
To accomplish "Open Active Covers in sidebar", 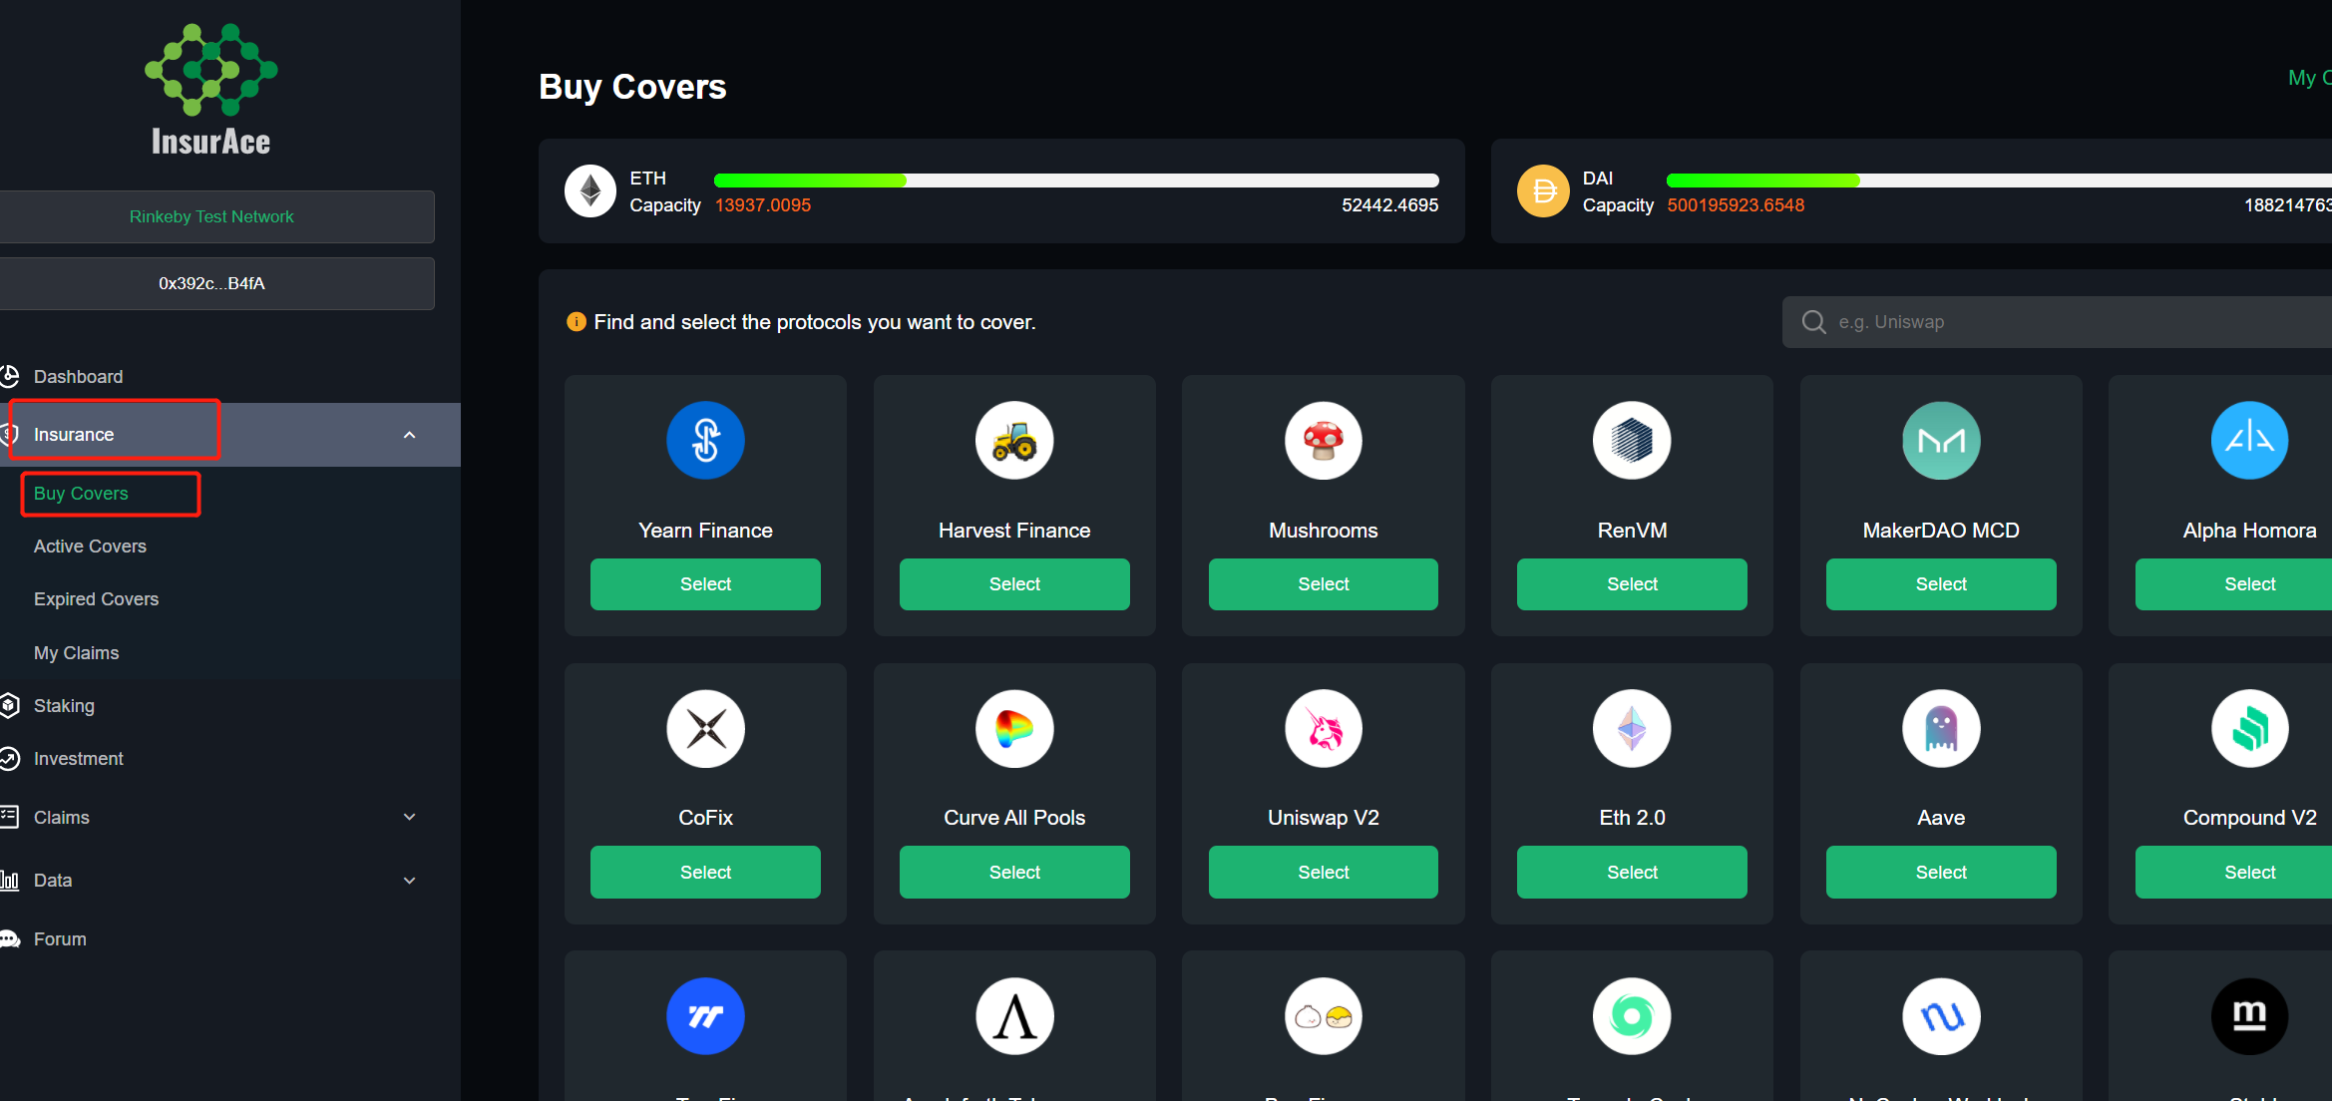I will [x=90, y=547].
